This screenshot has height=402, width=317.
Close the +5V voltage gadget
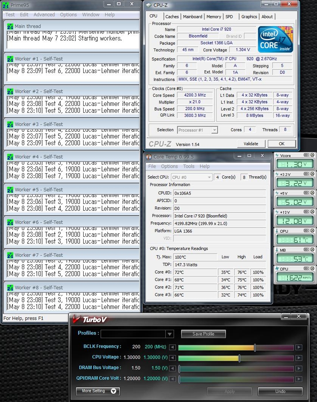click(x=312, y=193)
